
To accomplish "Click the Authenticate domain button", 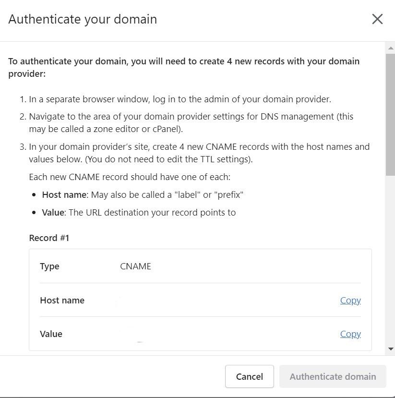I will pos(333,376).
